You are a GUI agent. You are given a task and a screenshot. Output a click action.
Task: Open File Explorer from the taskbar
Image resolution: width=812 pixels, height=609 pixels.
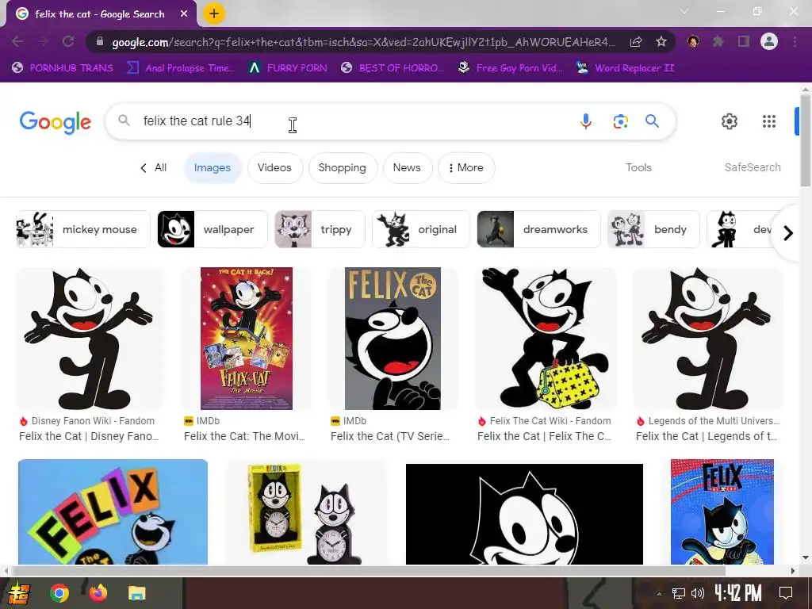pos(136,593)
